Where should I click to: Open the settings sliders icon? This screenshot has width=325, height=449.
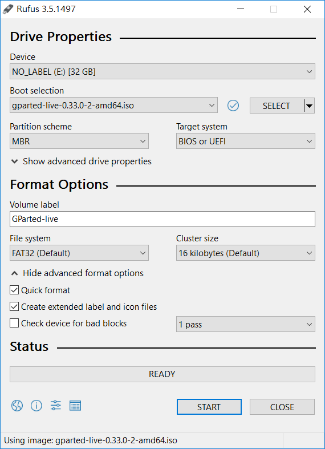point(56,405)
